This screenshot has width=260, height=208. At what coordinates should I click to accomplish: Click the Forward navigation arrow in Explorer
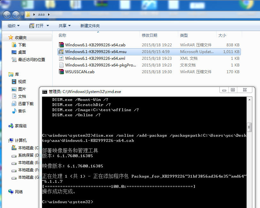point(16,15)
